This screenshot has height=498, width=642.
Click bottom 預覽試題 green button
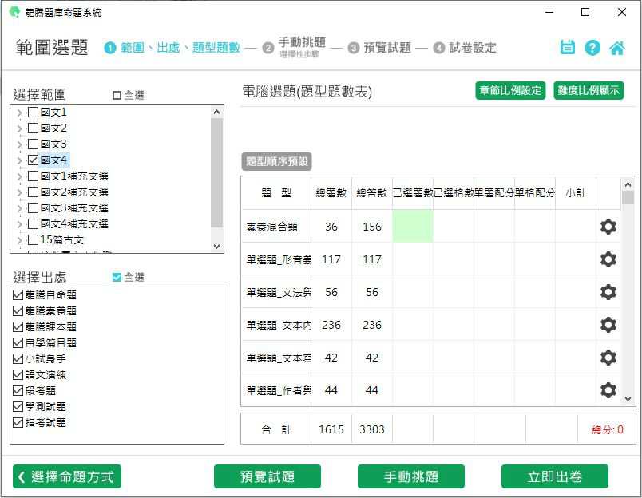coord(267,476)
